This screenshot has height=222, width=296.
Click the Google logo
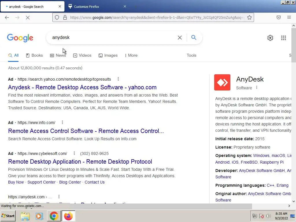click(20, 38)
